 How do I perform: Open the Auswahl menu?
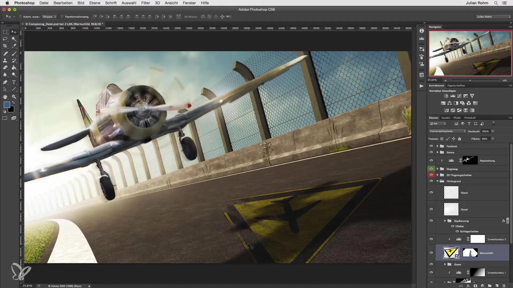click(x=129, y=3)
